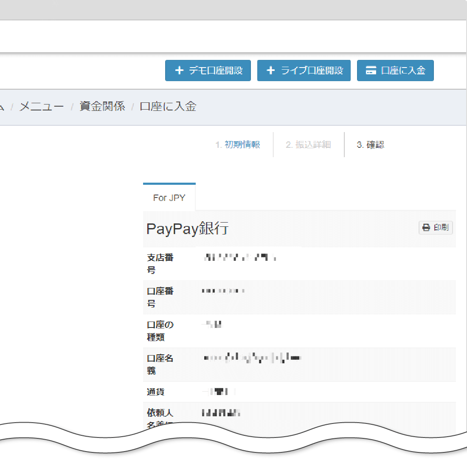Click the 口座名義 row label
Viewport: 467px width, 463px height.
160,364
